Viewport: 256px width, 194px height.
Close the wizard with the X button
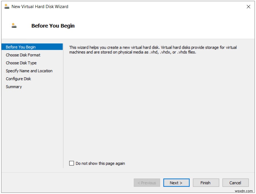point(249,6)
